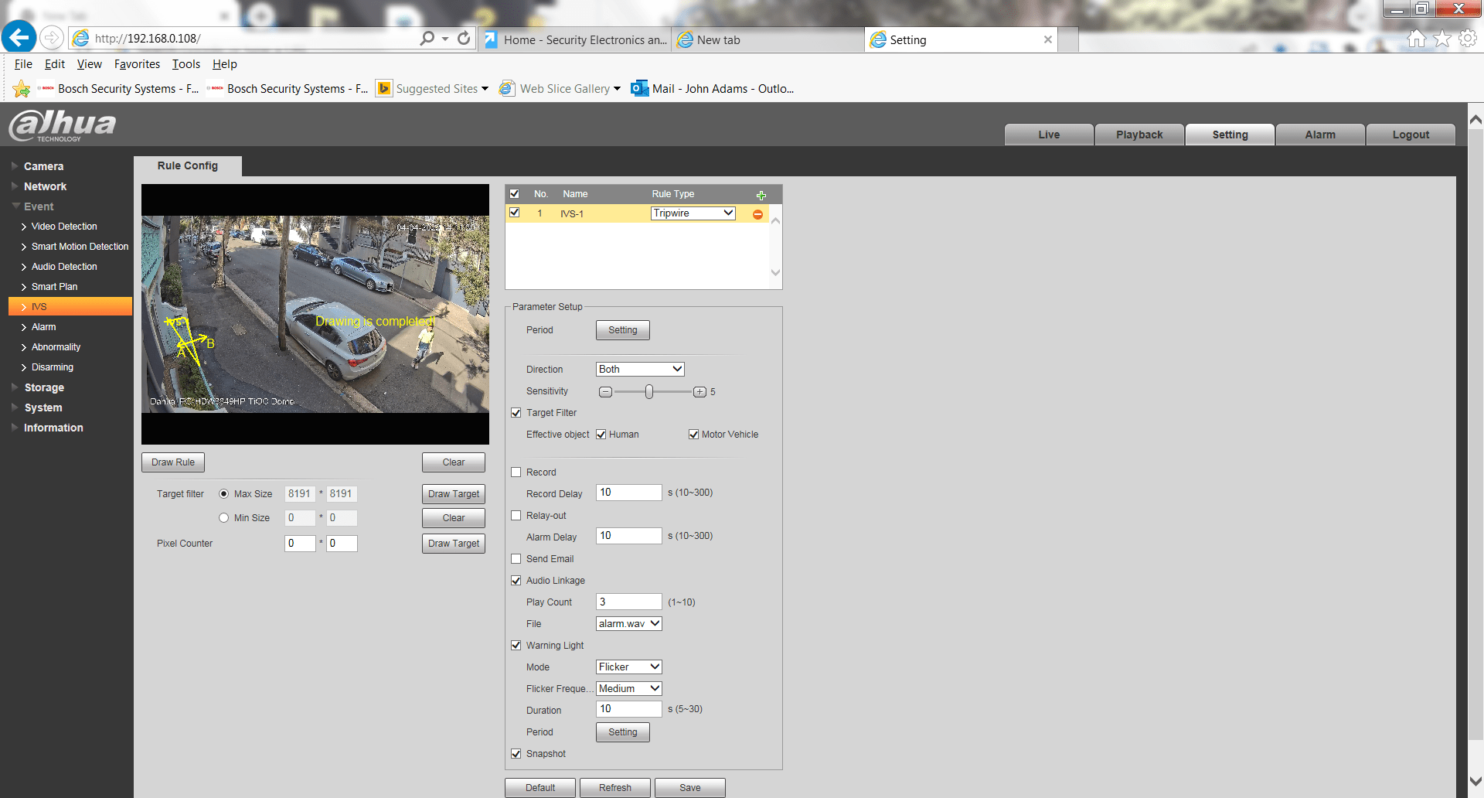Delete IVS-1 rule with red minus icon
1484x798 pixels.
pyautogui.click(x=757, y=214)
